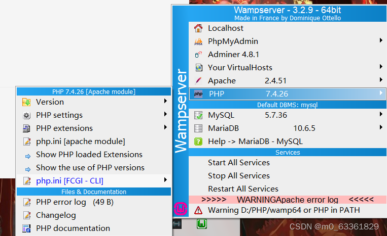The image size is (387, 236).
Task: Click the green Help question mark icon
Action: click(x=198, y=141)
